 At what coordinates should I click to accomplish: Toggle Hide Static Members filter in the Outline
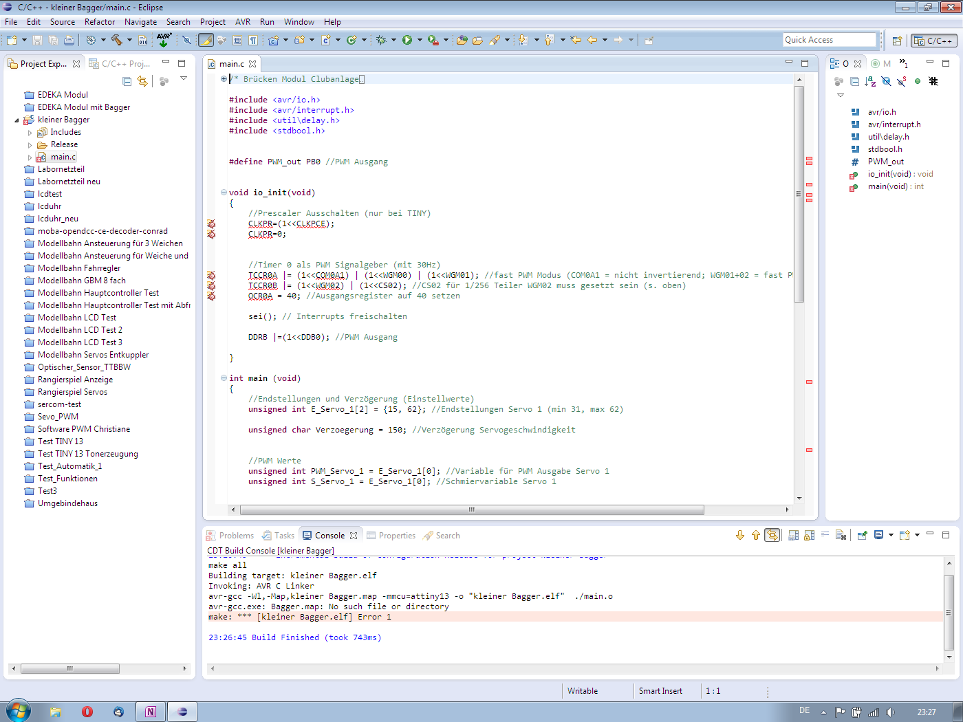(x=902, y=81)
